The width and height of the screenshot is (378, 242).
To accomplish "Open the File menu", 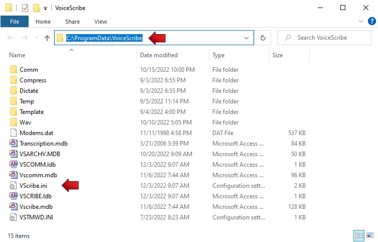I will pos(15,22).
